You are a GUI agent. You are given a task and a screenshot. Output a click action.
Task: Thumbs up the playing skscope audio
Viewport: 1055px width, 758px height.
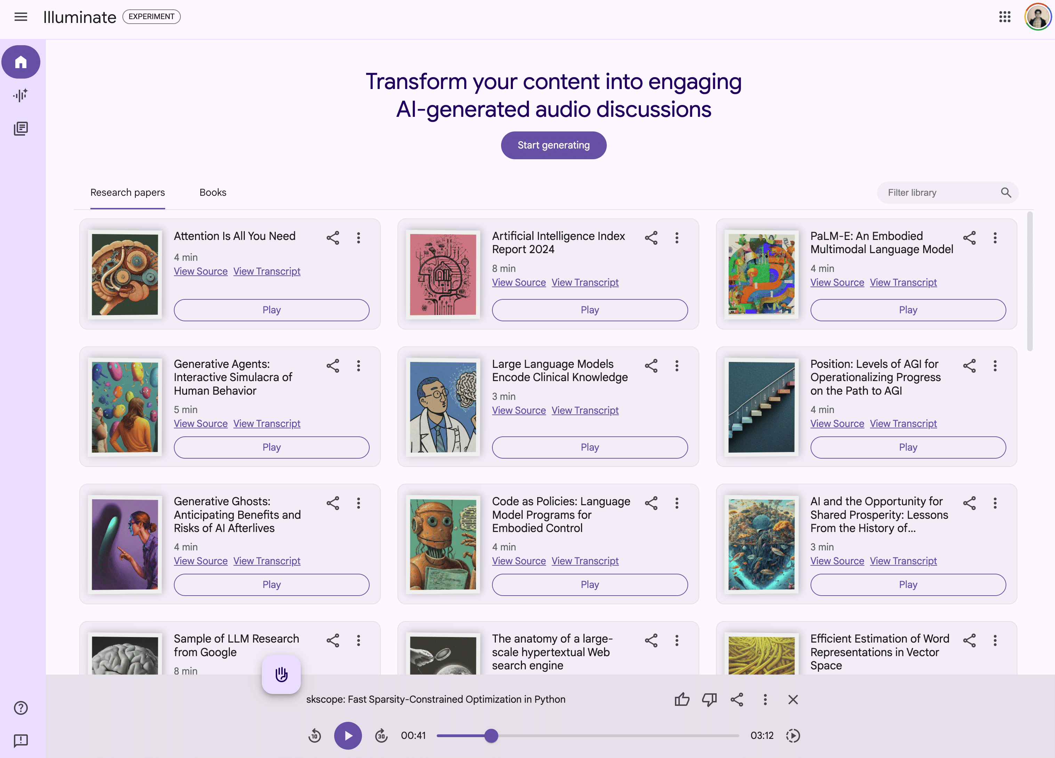click(x=682, y=699)
